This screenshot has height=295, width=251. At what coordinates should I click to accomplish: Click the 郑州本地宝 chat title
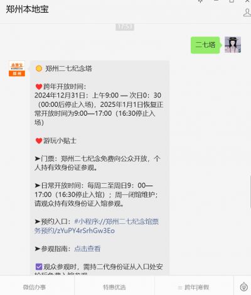(x=27, y=9)
